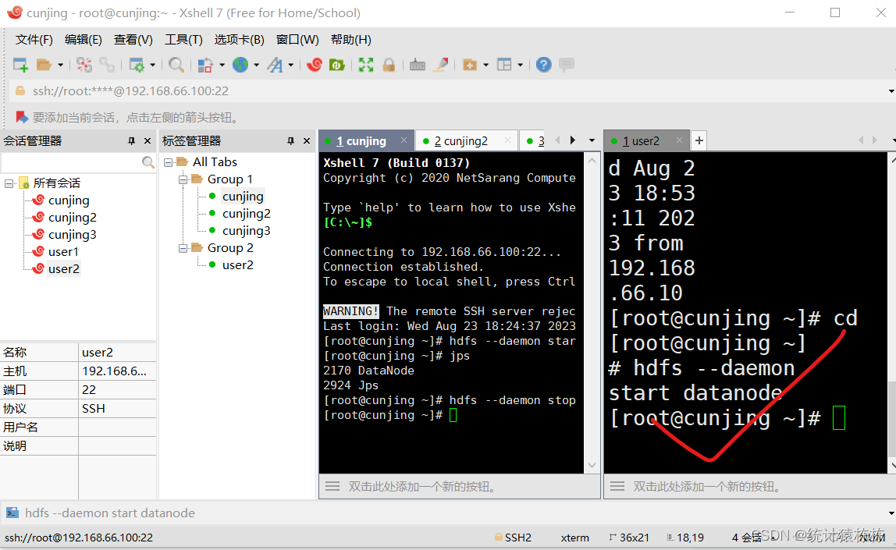Expand the color scheme dropdown arrow

pyautogui.click(x=222, y=65)
